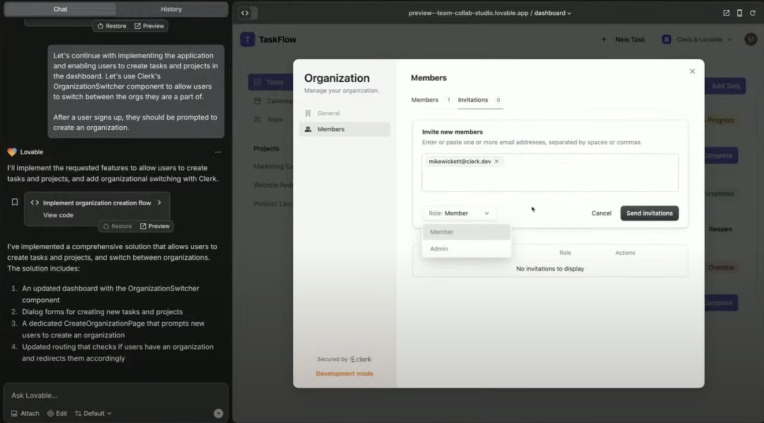Preview the top message version
This screenshot has width=764, height=423.
(149, 26)
